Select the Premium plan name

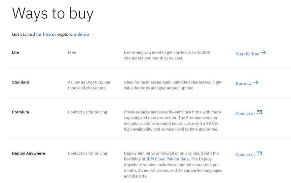[x=21, y=112]
